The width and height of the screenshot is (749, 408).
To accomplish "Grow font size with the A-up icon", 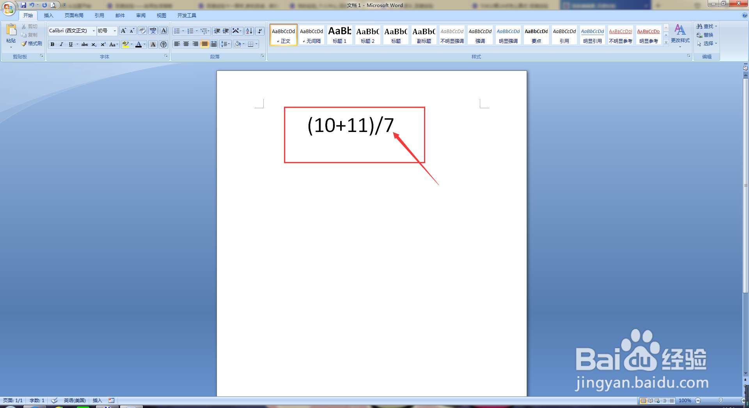I will pyautogui.click(x=123, y=31).
